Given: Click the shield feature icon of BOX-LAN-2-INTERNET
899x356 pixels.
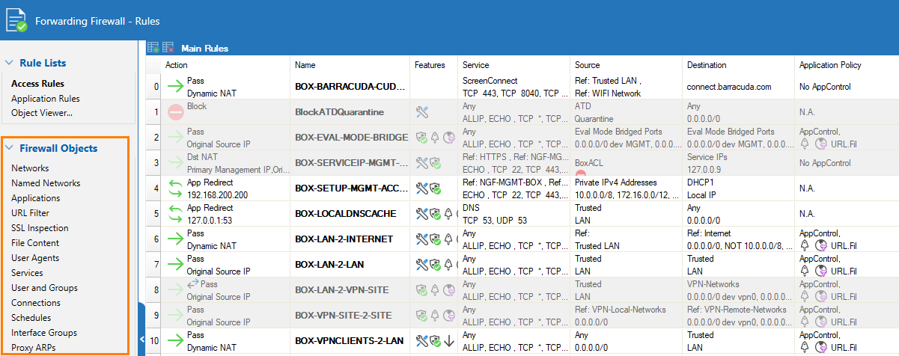Looking at the screenshot, I should pyautogui.click(x=435, y=239).
